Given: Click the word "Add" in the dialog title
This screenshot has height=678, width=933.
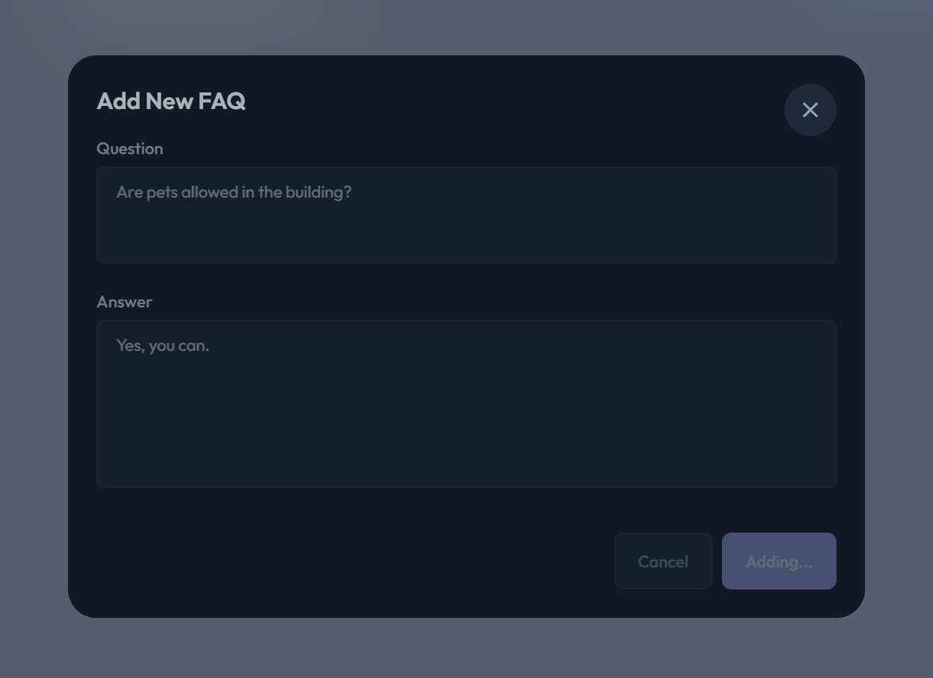Looking at the screenshot, I should click(119, 101).
